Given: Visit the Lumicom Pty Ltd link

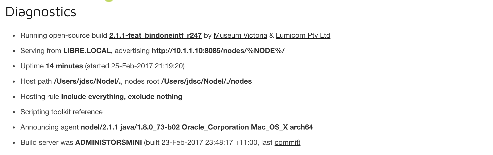Looking at the screenshot, I should (303, 35).
